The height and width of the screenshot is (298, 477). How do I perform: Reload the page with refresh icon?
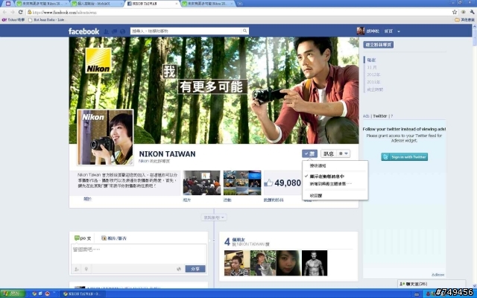tap(21, 12)
